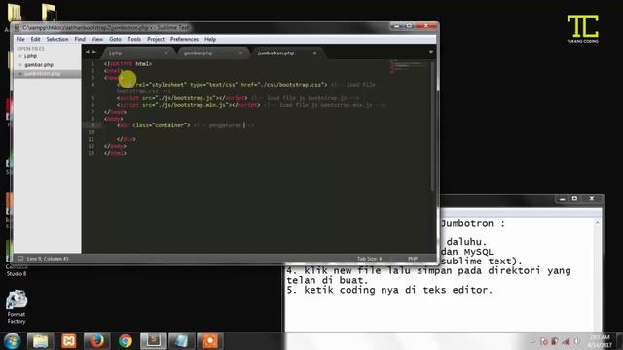Screen dimensions: 623x350
Task: Maximize the Sublime Text window
Action: pos(409,26)
